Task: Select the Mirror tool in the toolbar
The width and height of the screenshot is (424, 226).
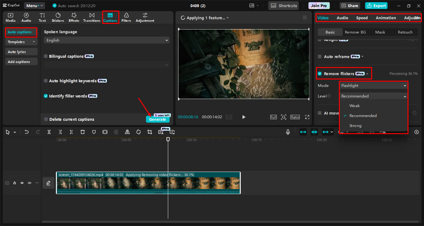Action: pyautogui.click(x=127, y=132)
